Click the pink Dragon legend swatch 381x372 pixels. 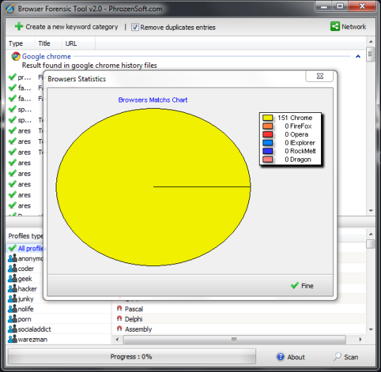click(267, 160)
